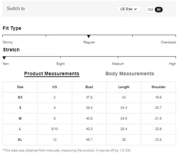This screenshot has width=178, height=154.
Task: Click the Slight stretch label
Action: coord(61,64)
